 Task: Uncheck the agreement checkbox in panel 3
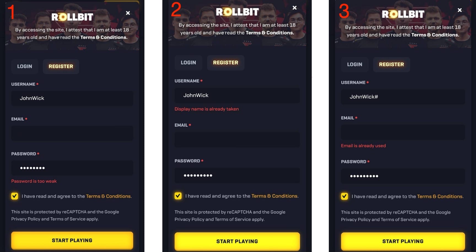(344, 196)
